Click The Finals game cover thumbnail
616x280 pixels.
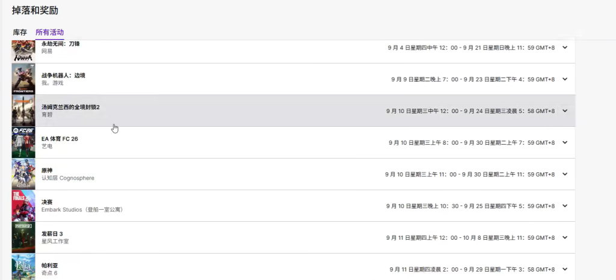click(23, 206)
